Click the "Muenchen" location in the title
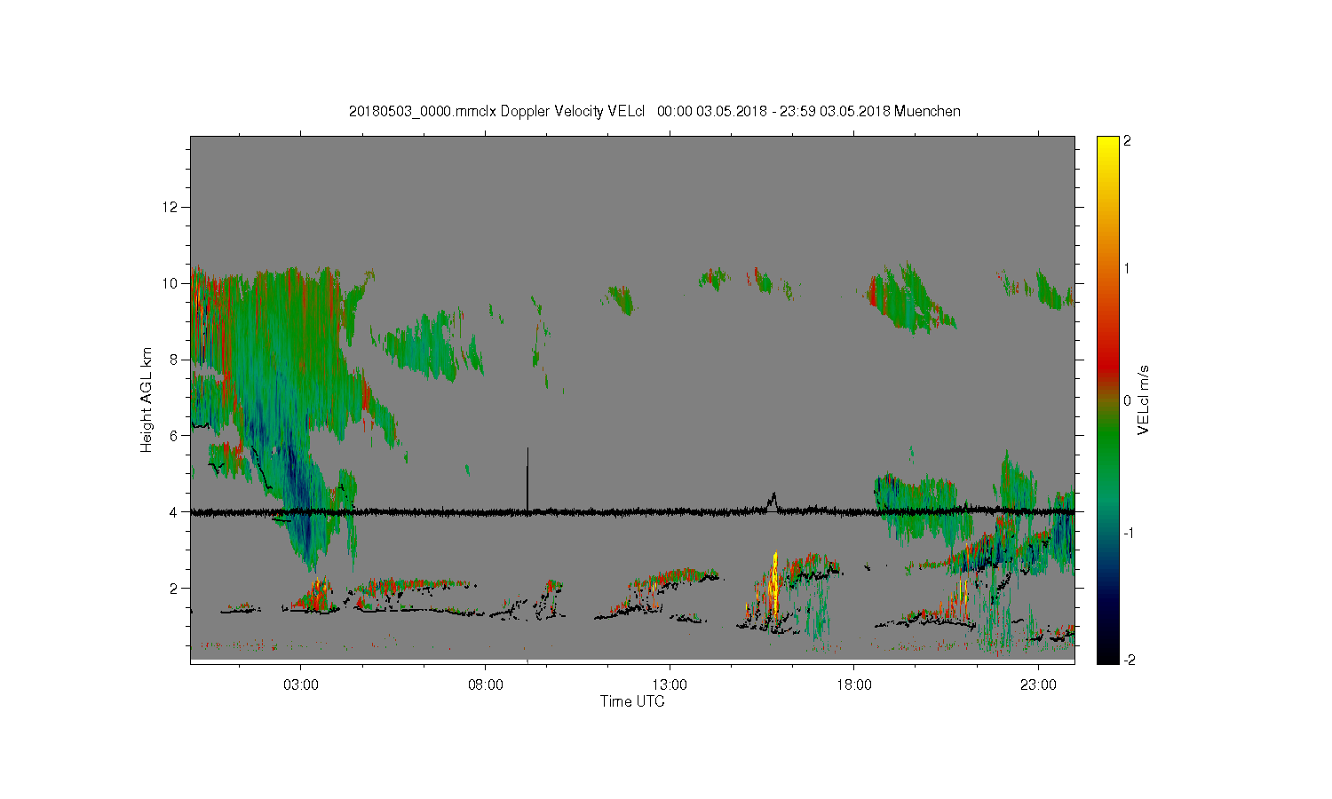Screen dimensions: 1332x799 pos(927,112)
